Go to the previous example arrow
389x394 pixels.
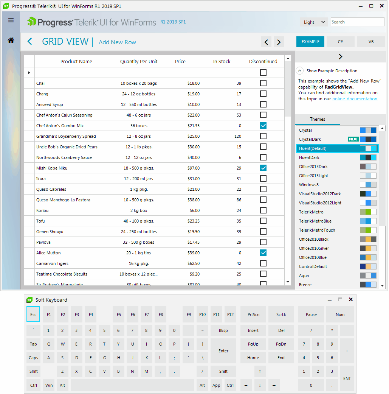[266, 42]
